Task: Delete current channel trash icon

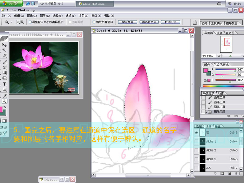Action: (x=236, y=174)
